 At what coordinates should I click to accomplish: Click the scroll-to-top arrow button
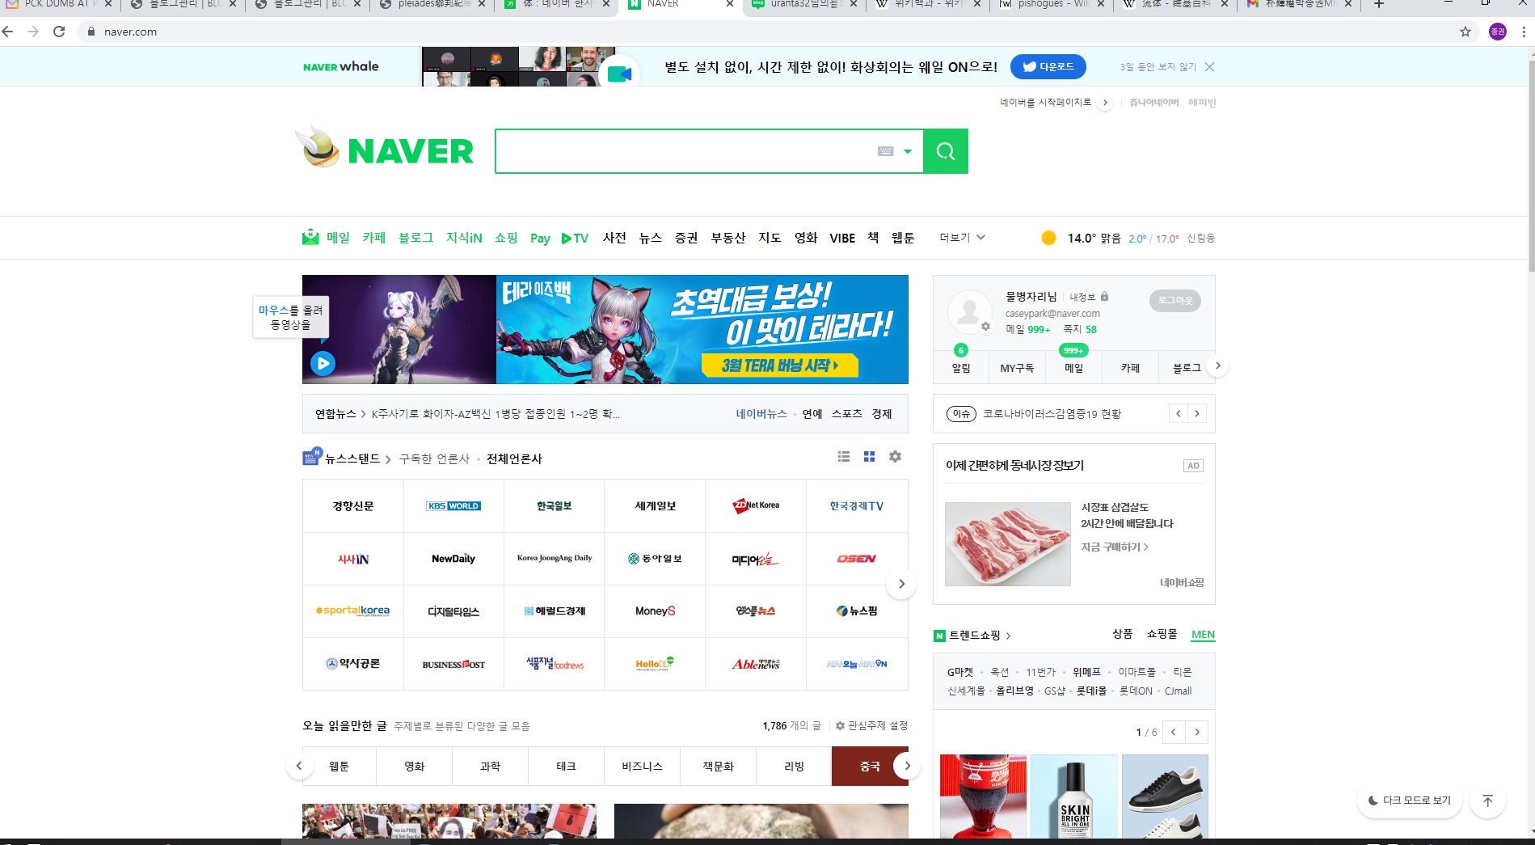[x=1487, y=801]
